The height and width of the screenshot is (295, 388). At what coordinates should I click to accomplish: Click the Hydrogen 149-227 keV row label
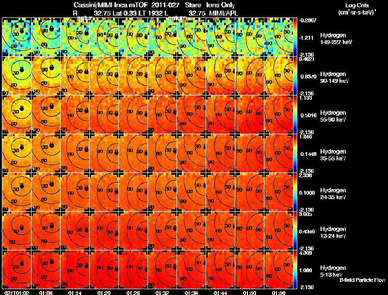[x=336, y=39]
